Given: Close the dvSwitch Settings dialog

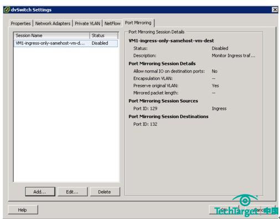Looking at the screenshot, I should (x=274, y=9).
